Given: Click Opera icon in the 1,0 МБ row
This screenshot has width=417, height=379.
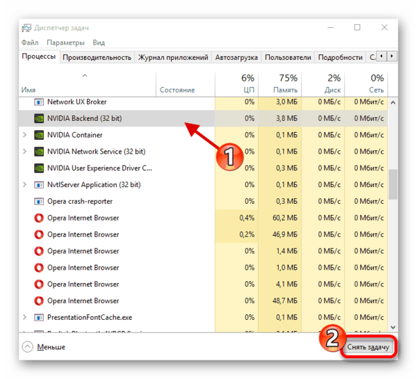Looking at the screenshot, I should pyautogui.click(x=39, y=268).
